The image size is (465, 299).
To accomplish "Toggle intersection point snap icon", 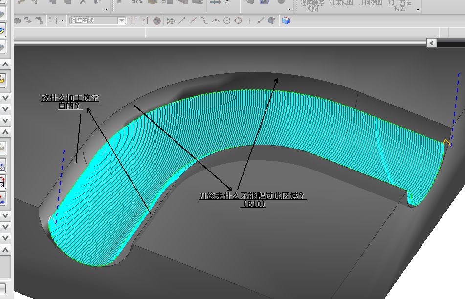I will tap(216, 21).
